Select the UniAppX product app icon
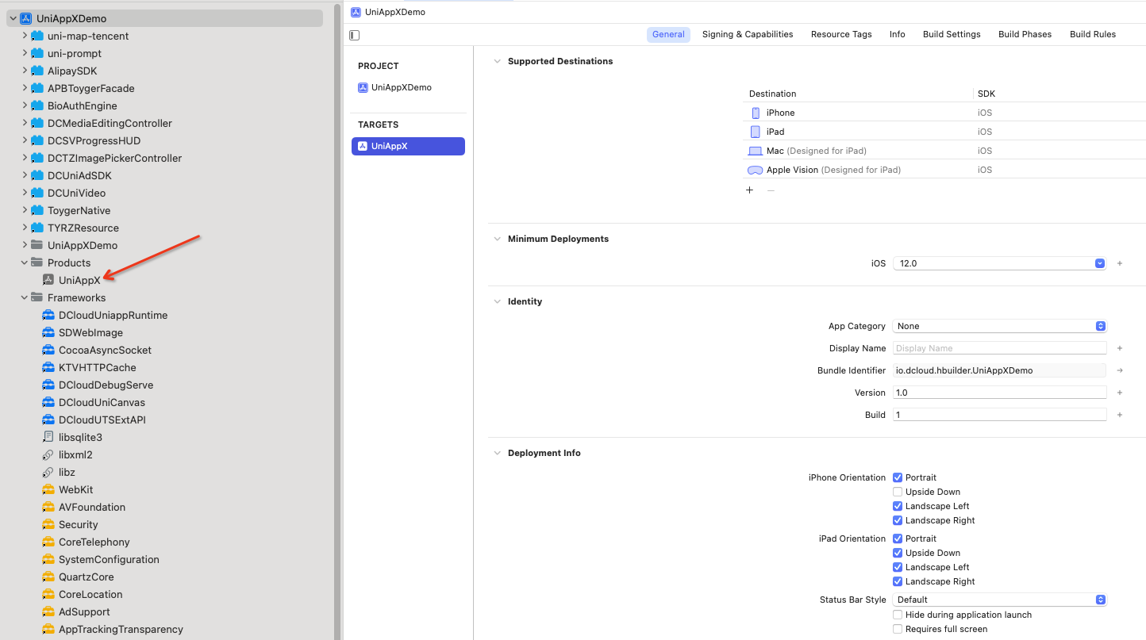This screenshot has height=640, width=1146. (48, 280)
